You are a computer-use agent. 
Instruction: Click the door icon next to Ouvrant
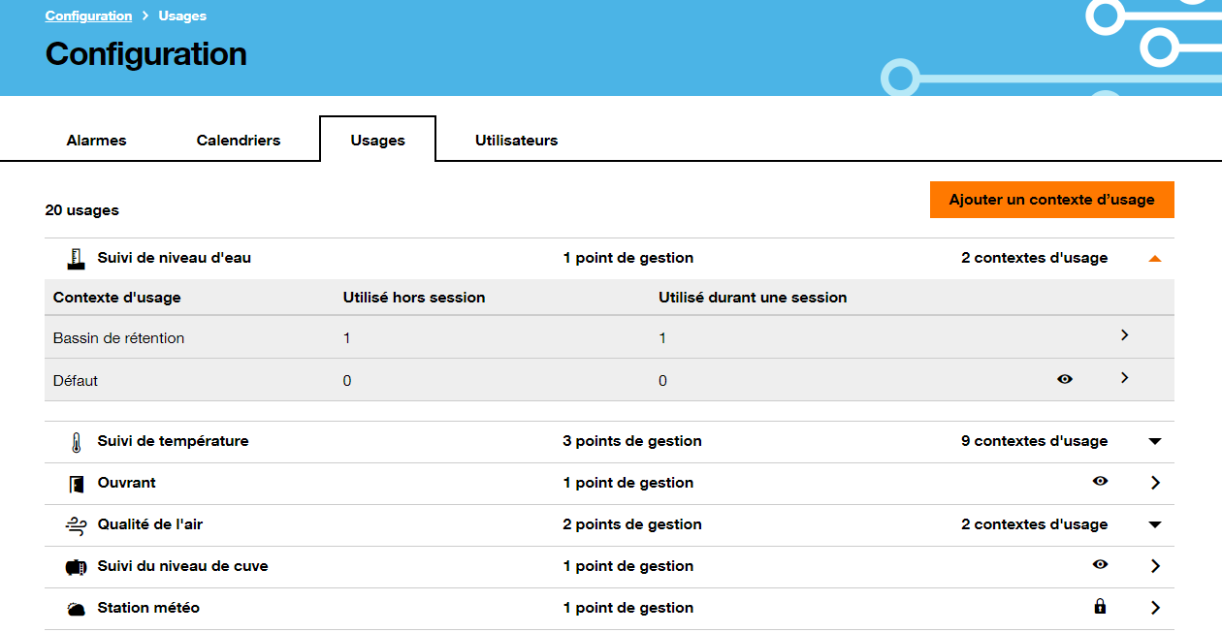[x=74, y=483]
